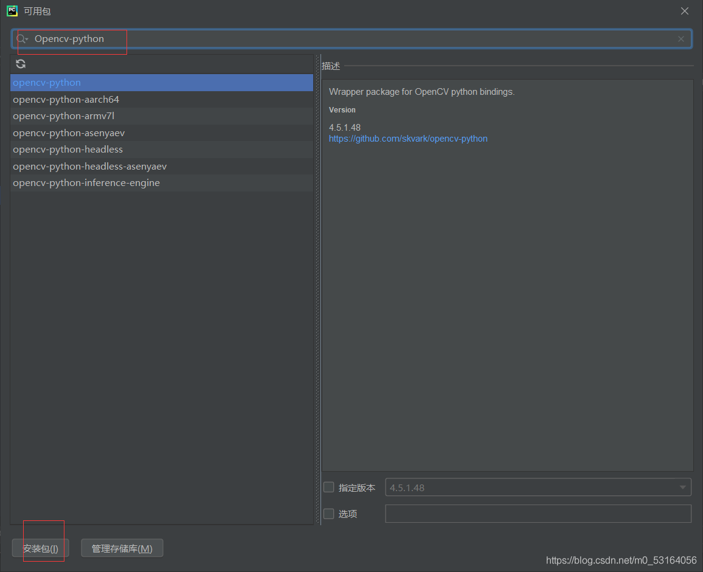Reload the package list
703x572 pixels.
[x=21, y=64]
